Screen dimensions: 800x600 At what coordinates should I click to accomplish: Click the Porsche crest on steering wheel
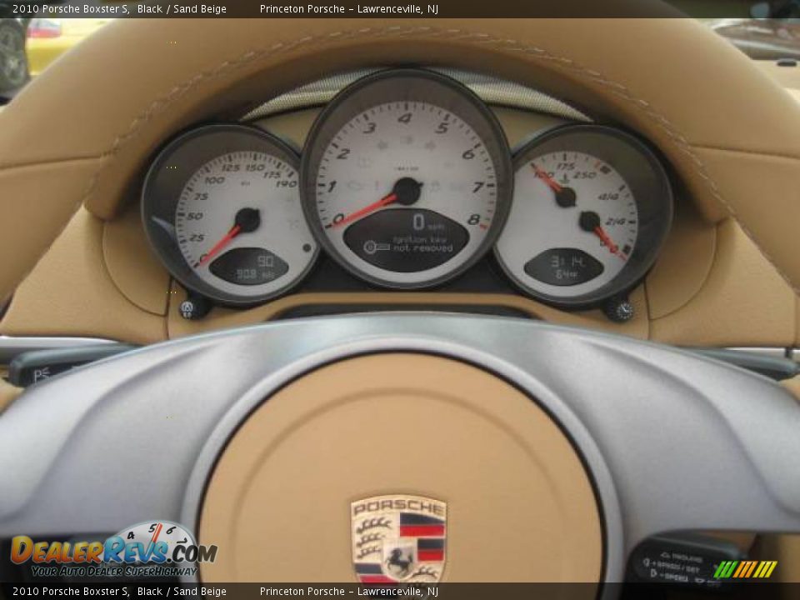[x=398, y=540]
